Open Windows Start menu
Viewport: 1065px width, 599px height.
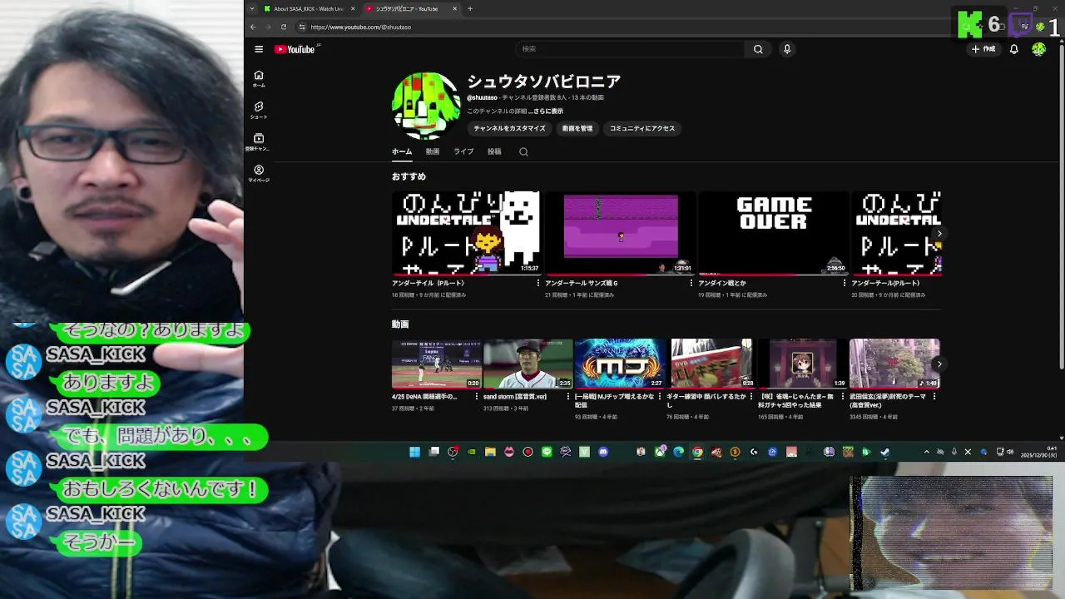point(414,452)
